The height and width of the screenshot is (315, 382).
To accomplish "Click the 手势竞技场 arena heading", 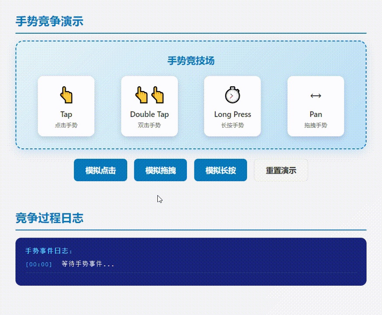I will click(191, 61).
